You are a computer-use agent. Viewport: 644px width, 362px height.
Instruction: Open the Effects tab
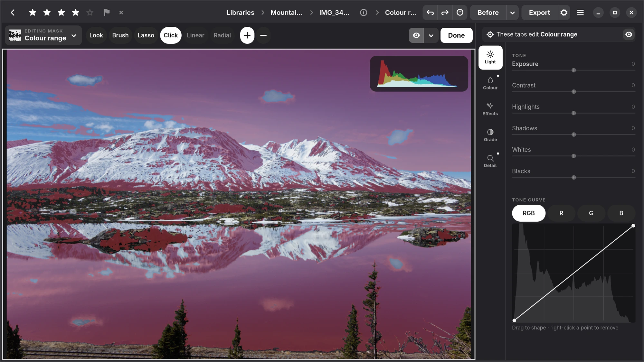point(490,109)
